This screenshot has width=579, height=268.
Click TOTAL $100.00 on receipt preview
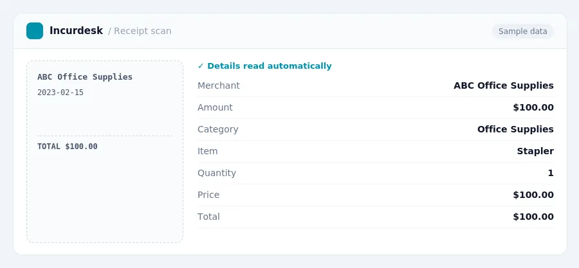68,146
